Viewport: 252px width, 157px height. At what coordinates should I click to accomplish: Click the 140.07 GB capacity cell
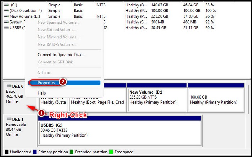[159, 5]
